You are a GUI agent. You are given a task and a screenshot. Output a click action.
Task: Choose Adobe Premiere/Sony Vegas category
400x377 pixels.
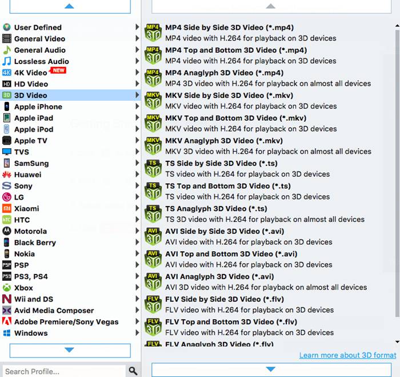pyautogui.click(x=70, y=322)
